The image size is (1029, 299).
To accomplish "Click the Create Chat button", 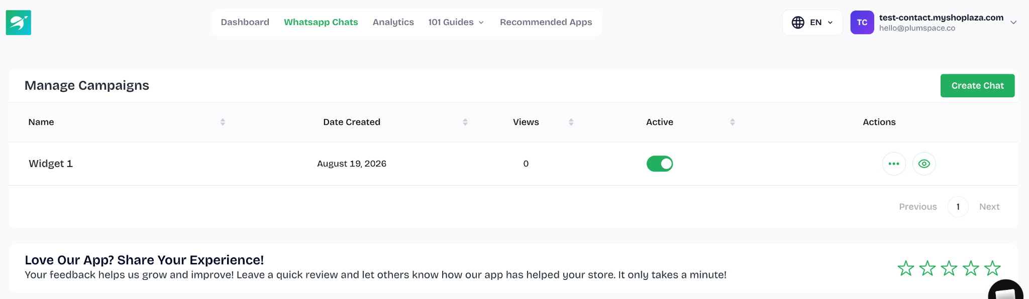I will 978,86.
